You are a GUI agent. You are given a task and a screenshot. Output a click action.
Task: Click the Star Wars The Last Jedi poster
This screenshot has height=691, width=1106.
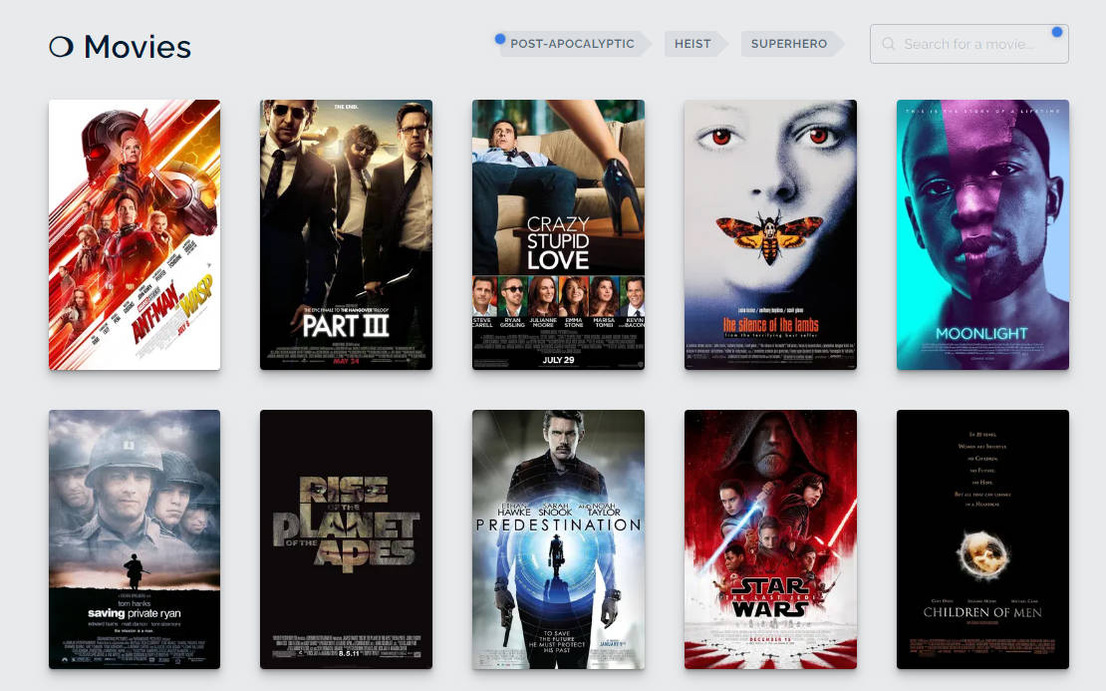770,538
